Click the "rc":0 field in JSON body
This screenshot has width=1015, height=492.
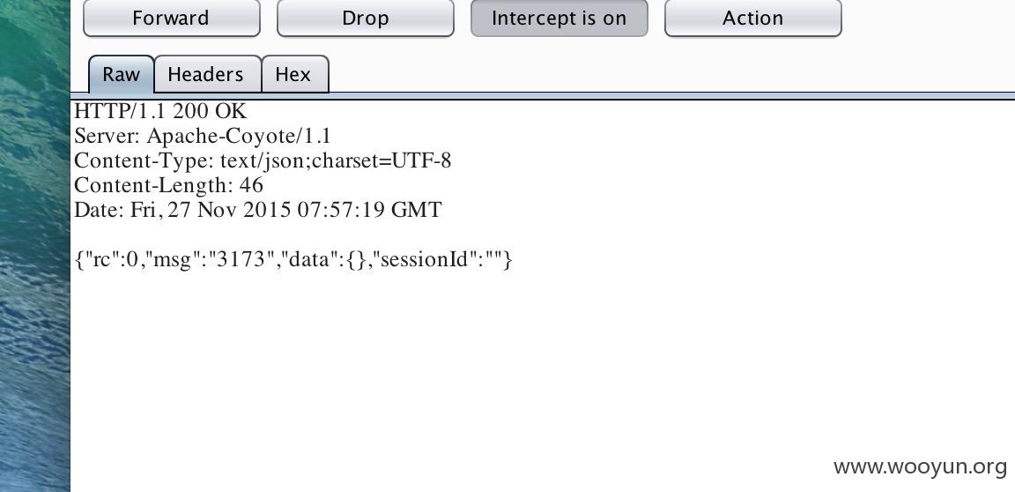111,260
